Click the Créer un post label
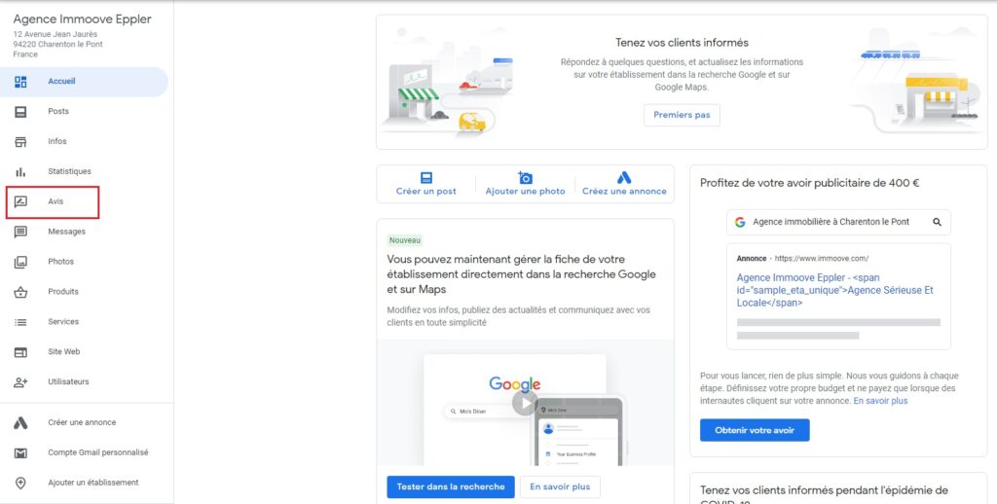The width and height of the screenshot is (997, 504). (x=426, y=192)
